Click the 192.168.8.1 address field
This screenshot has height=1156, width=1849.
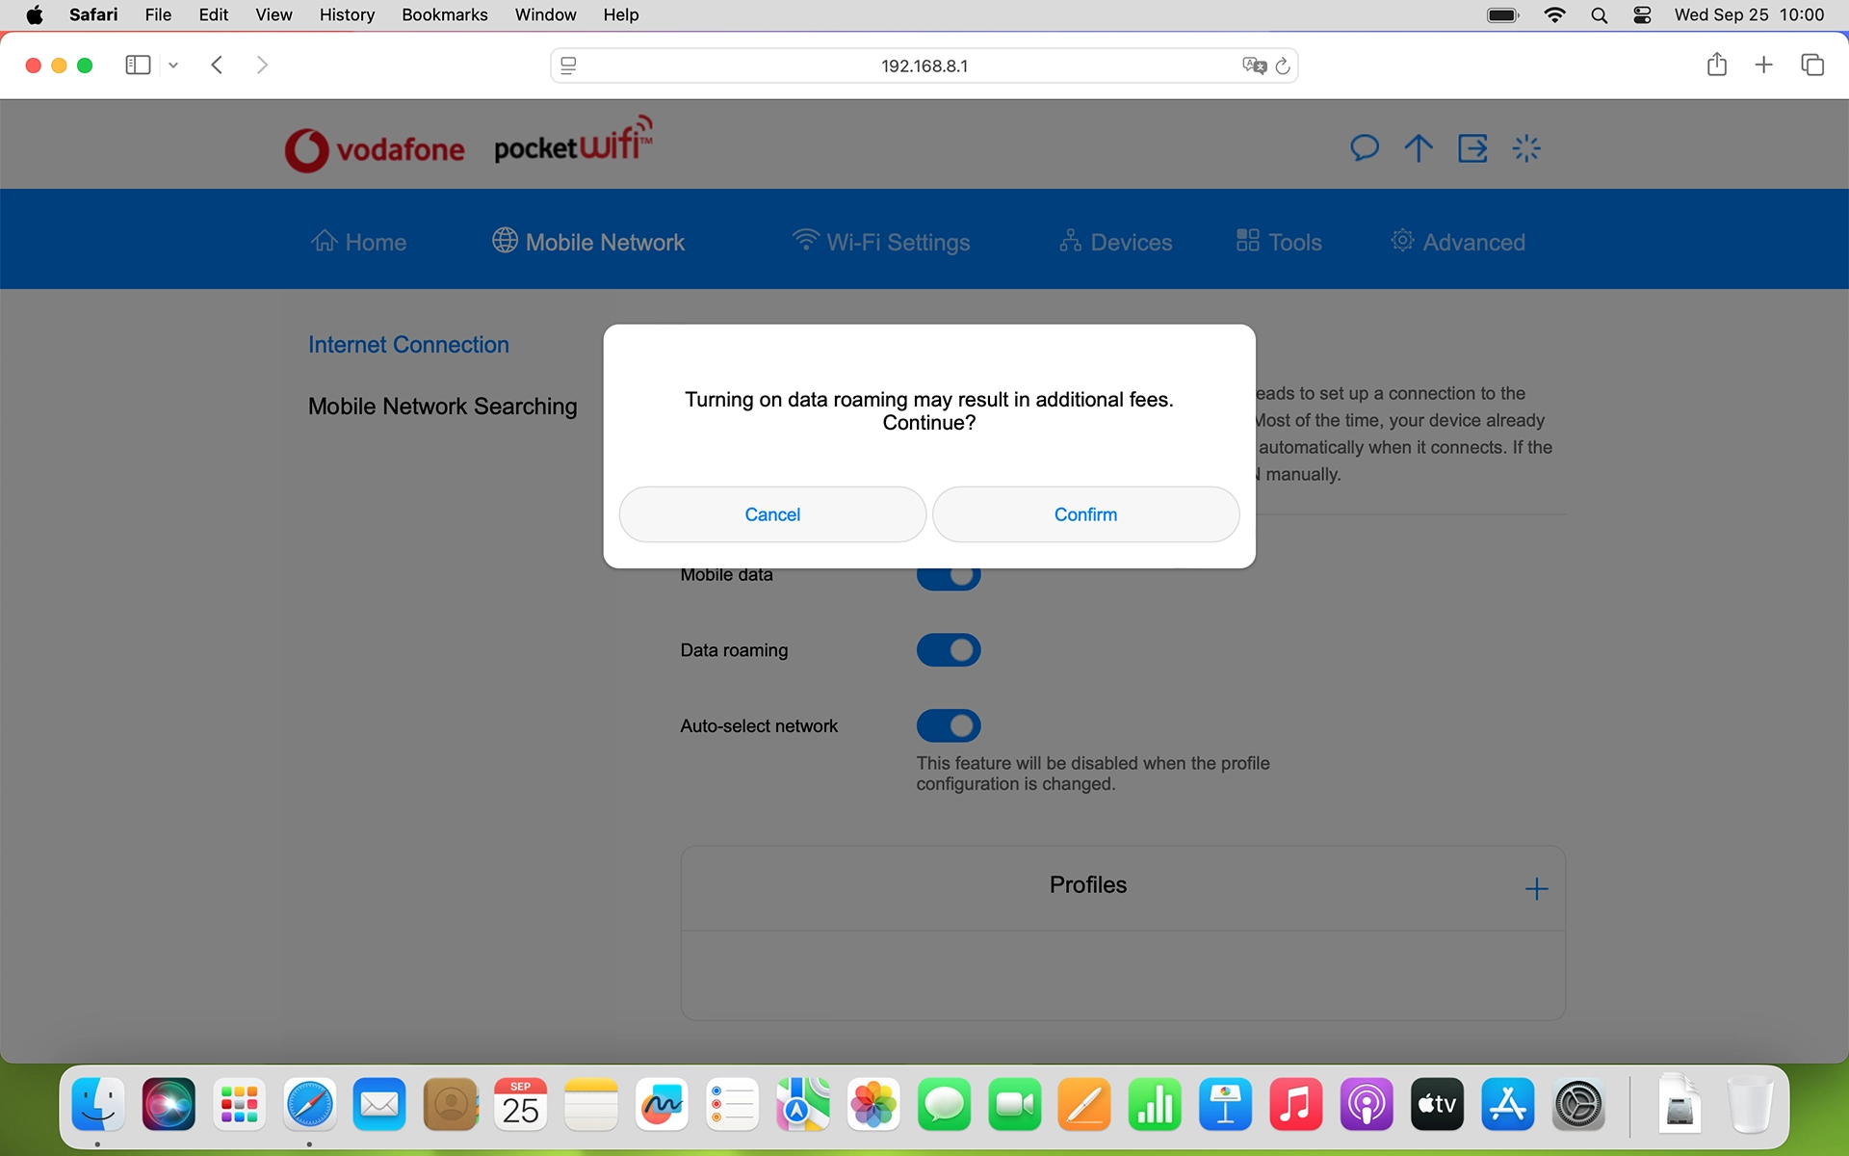click(924, 66)
